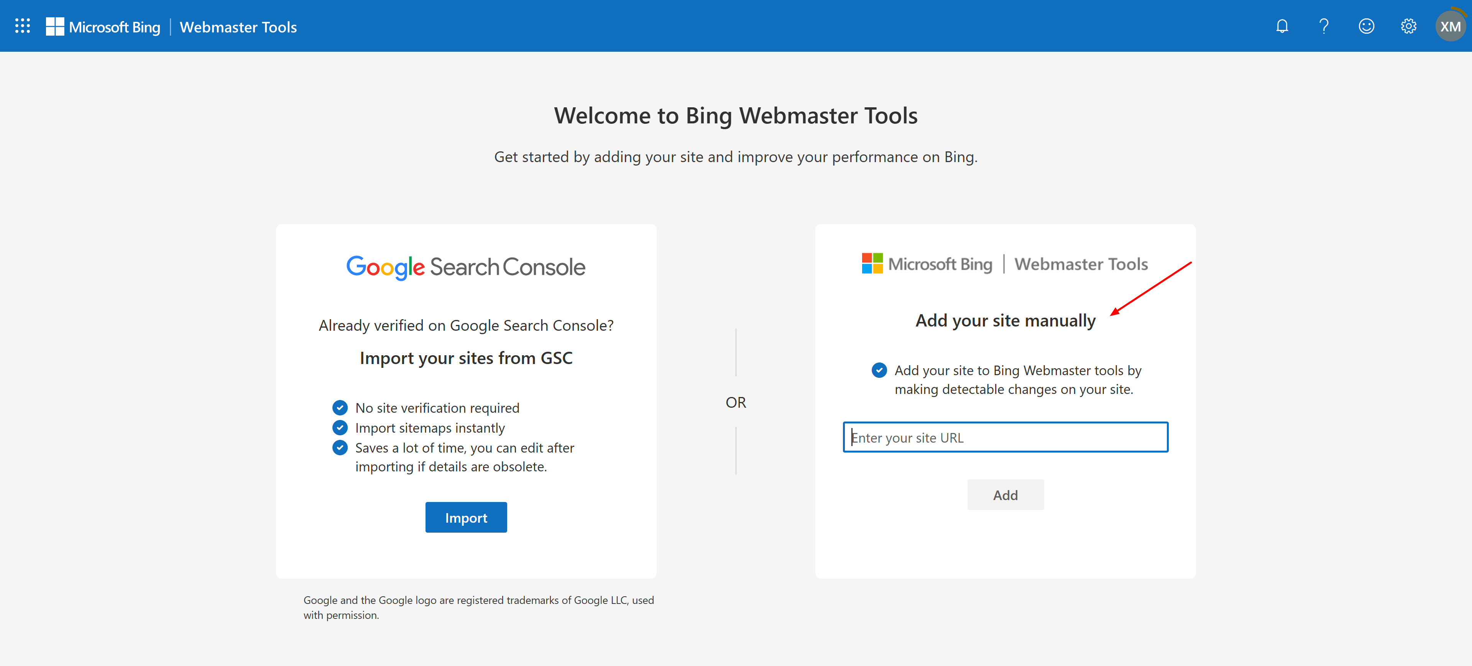Click the Add your site manually heading
This screenshot has height=666, width=1472.
click(1005, 320)
